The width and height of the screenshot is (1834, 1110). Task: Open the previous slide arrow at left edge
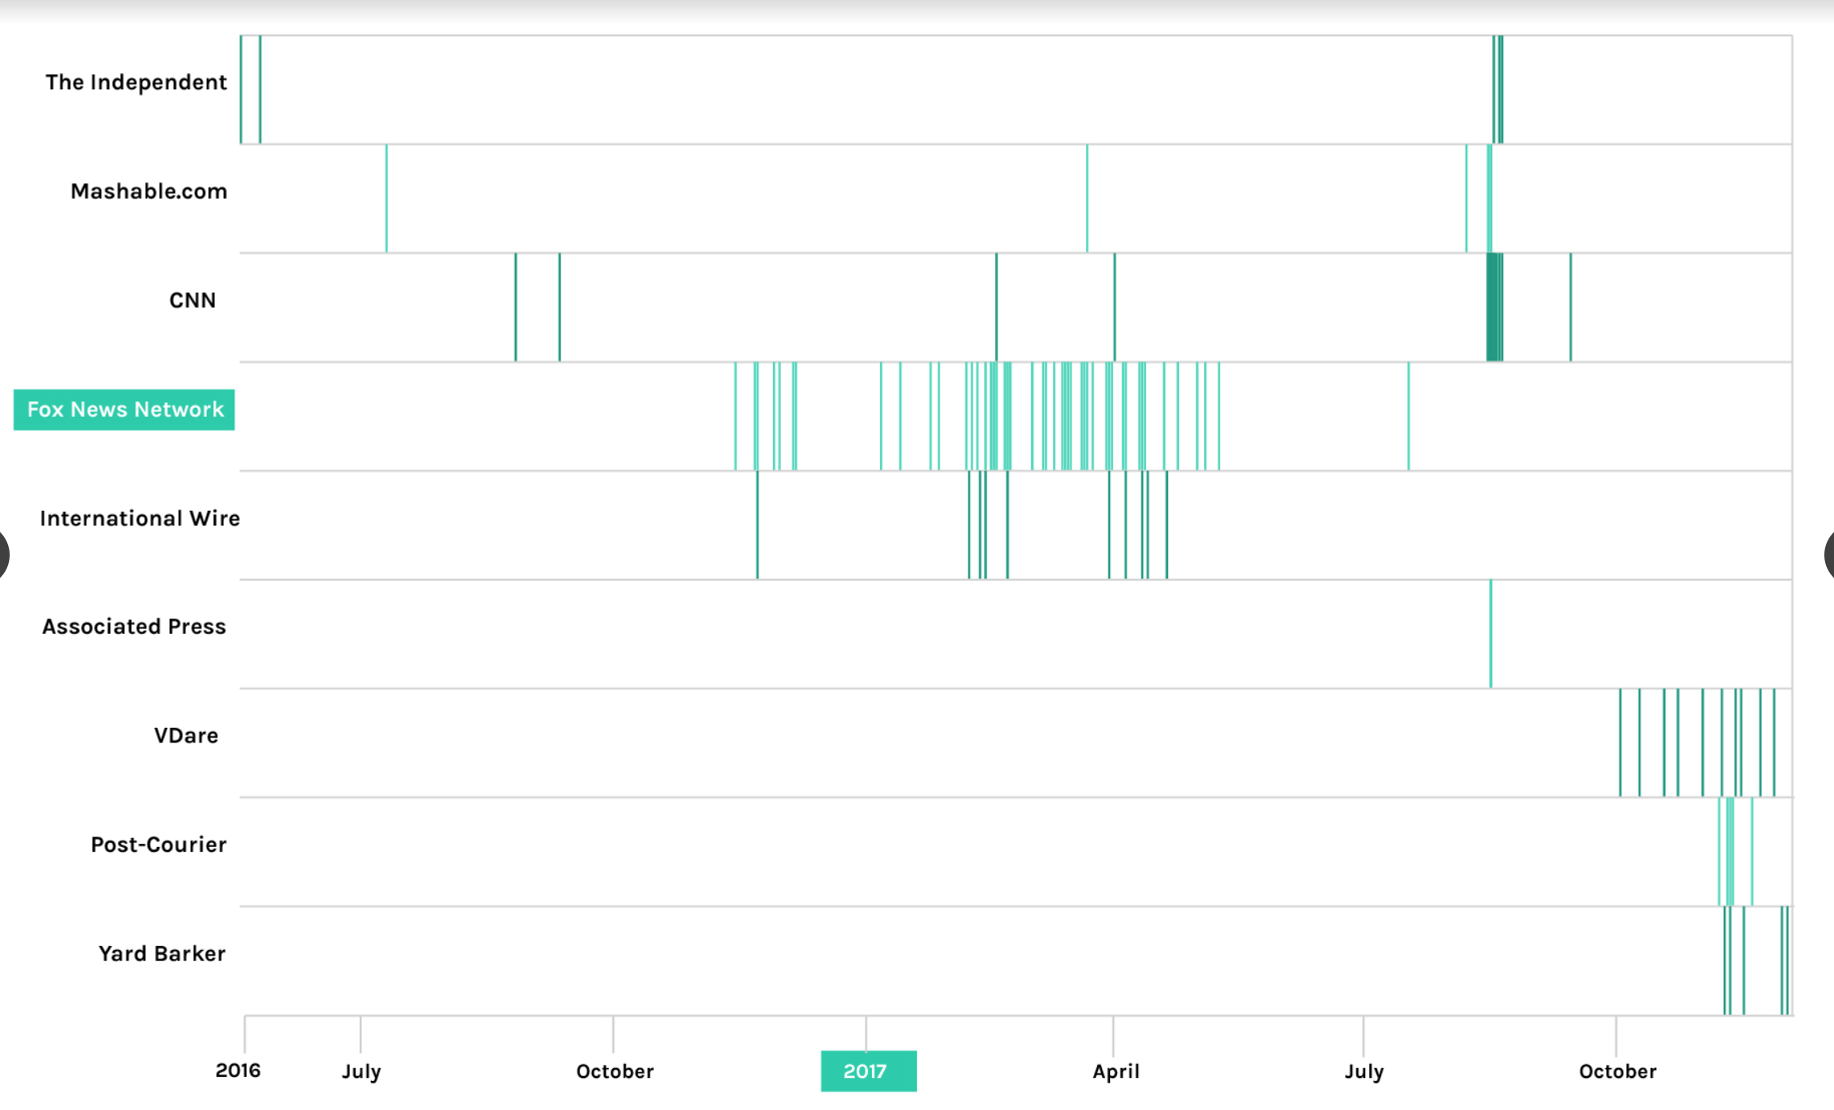pyautogui.click(x=3, y=554)
